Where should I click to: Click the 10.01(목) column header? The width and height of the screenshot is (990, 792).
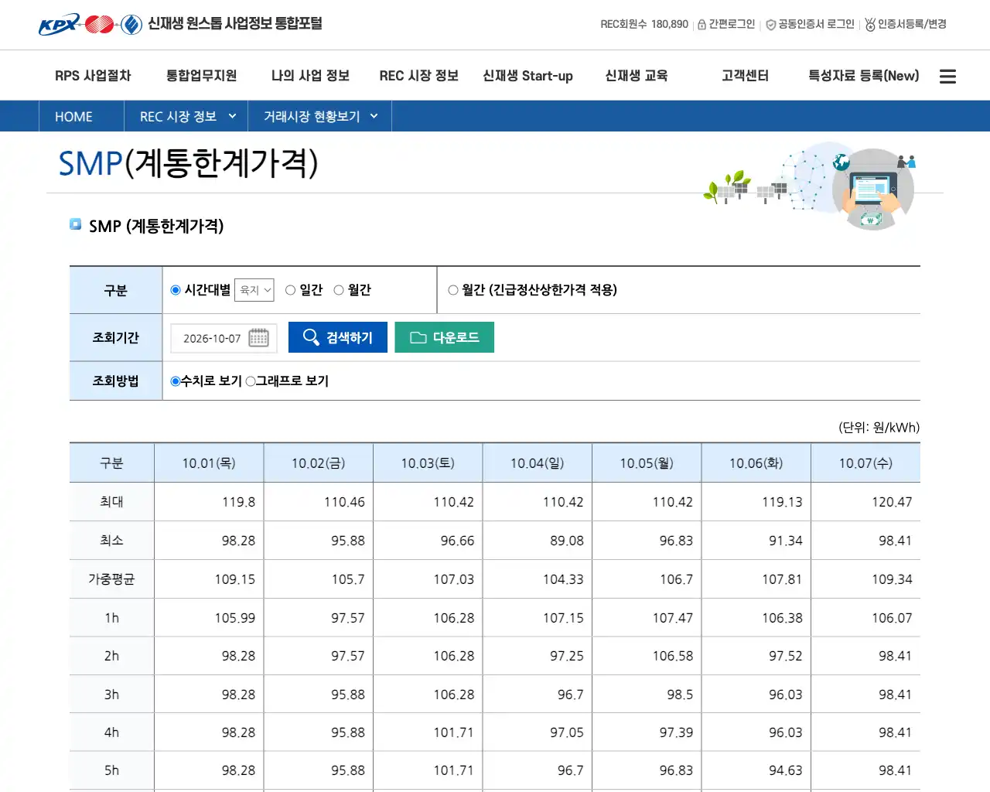209,463
